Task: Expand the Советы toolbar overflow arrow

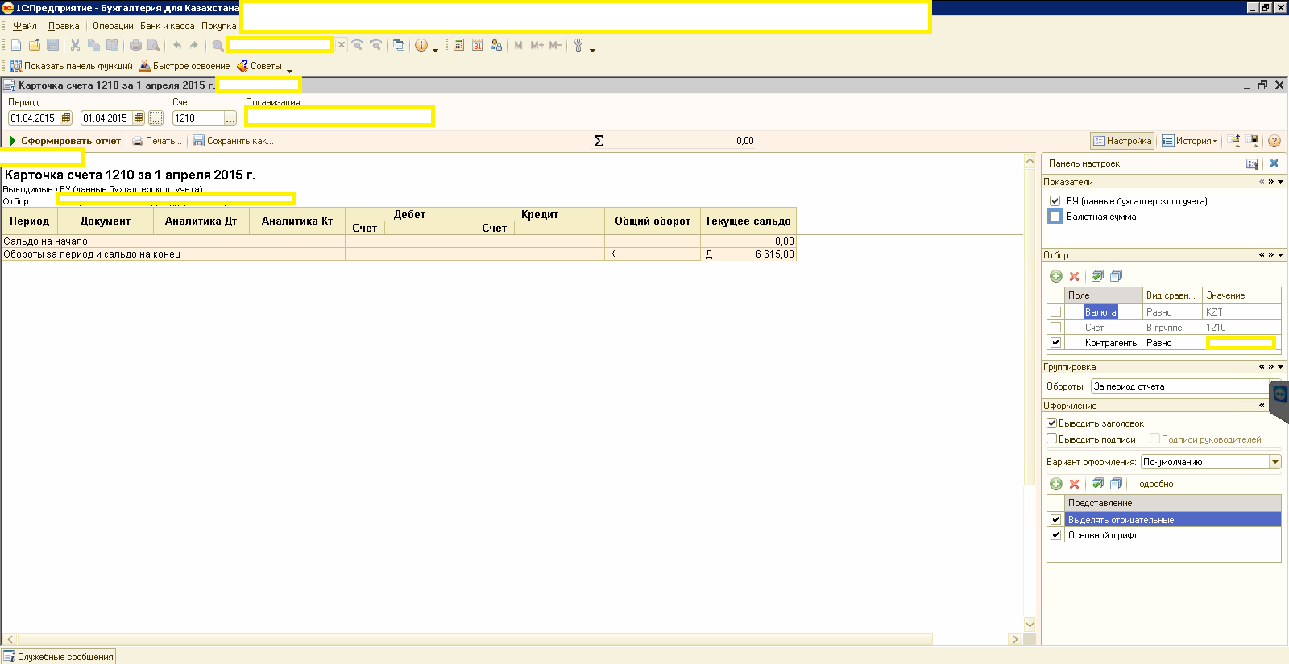Action: click(x=289, y=71)
